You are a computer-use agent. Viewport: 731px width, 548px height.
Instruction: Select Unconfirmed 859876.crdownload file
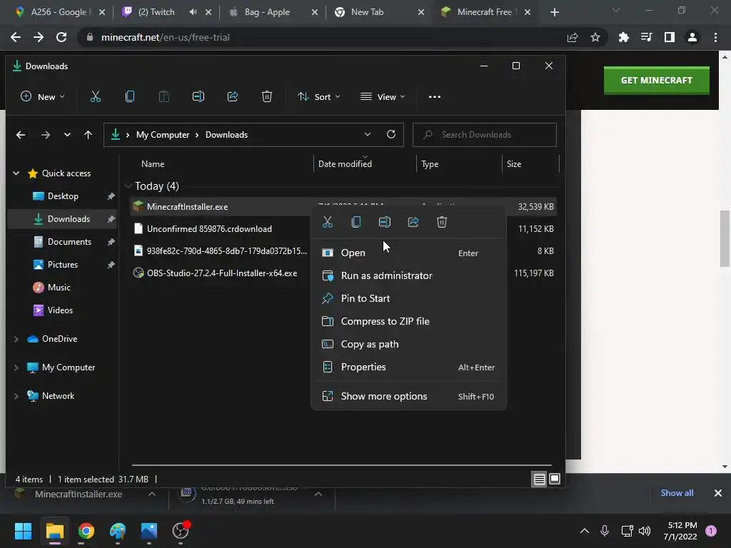[343, 229]
